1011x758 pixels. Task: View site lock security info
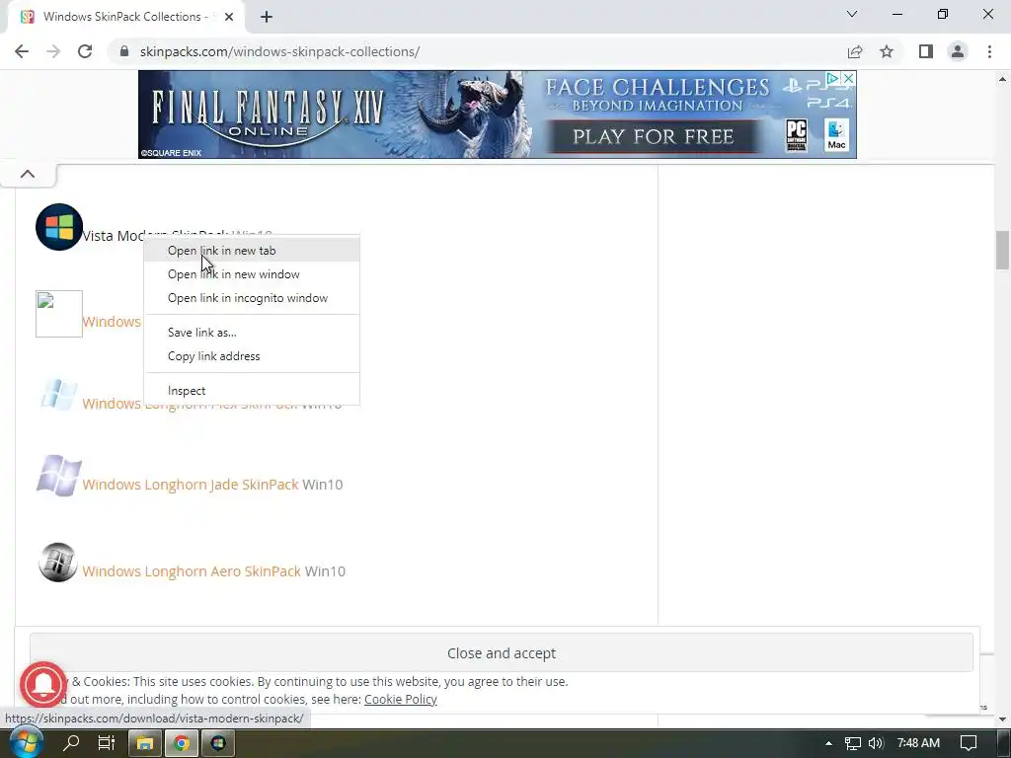click(x=124, y=51)
